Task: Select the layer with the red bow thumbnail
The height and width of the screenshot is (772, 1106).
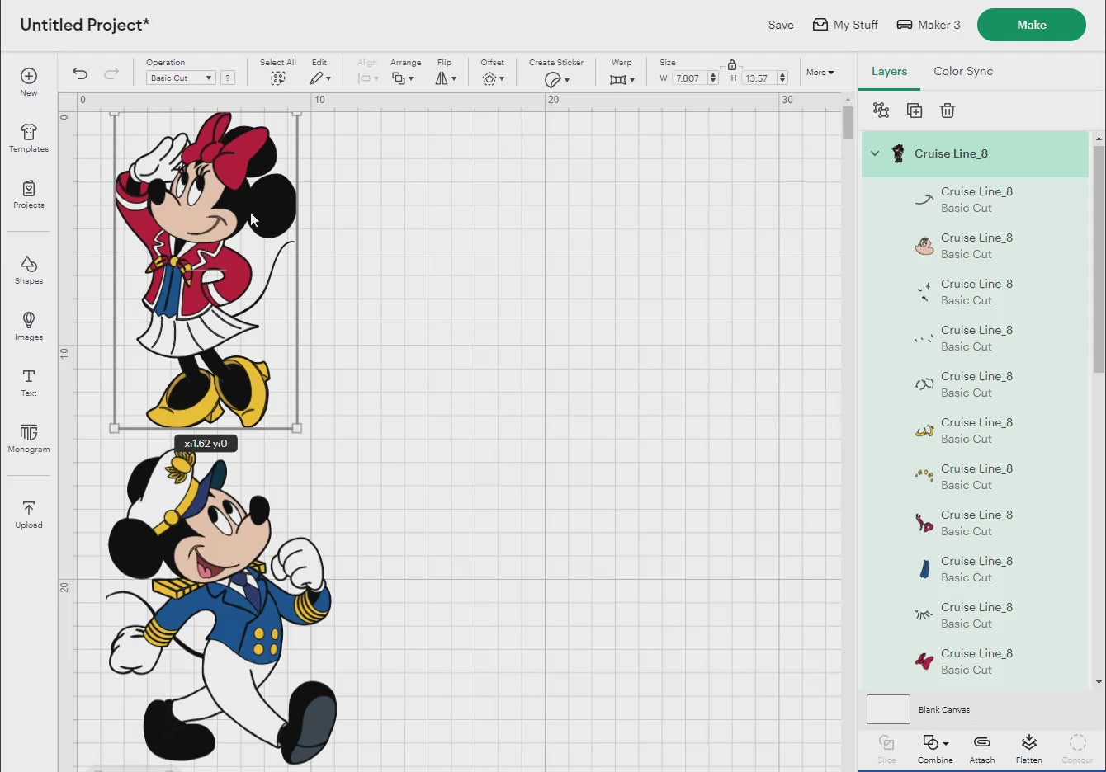Action: coord(975,661)
